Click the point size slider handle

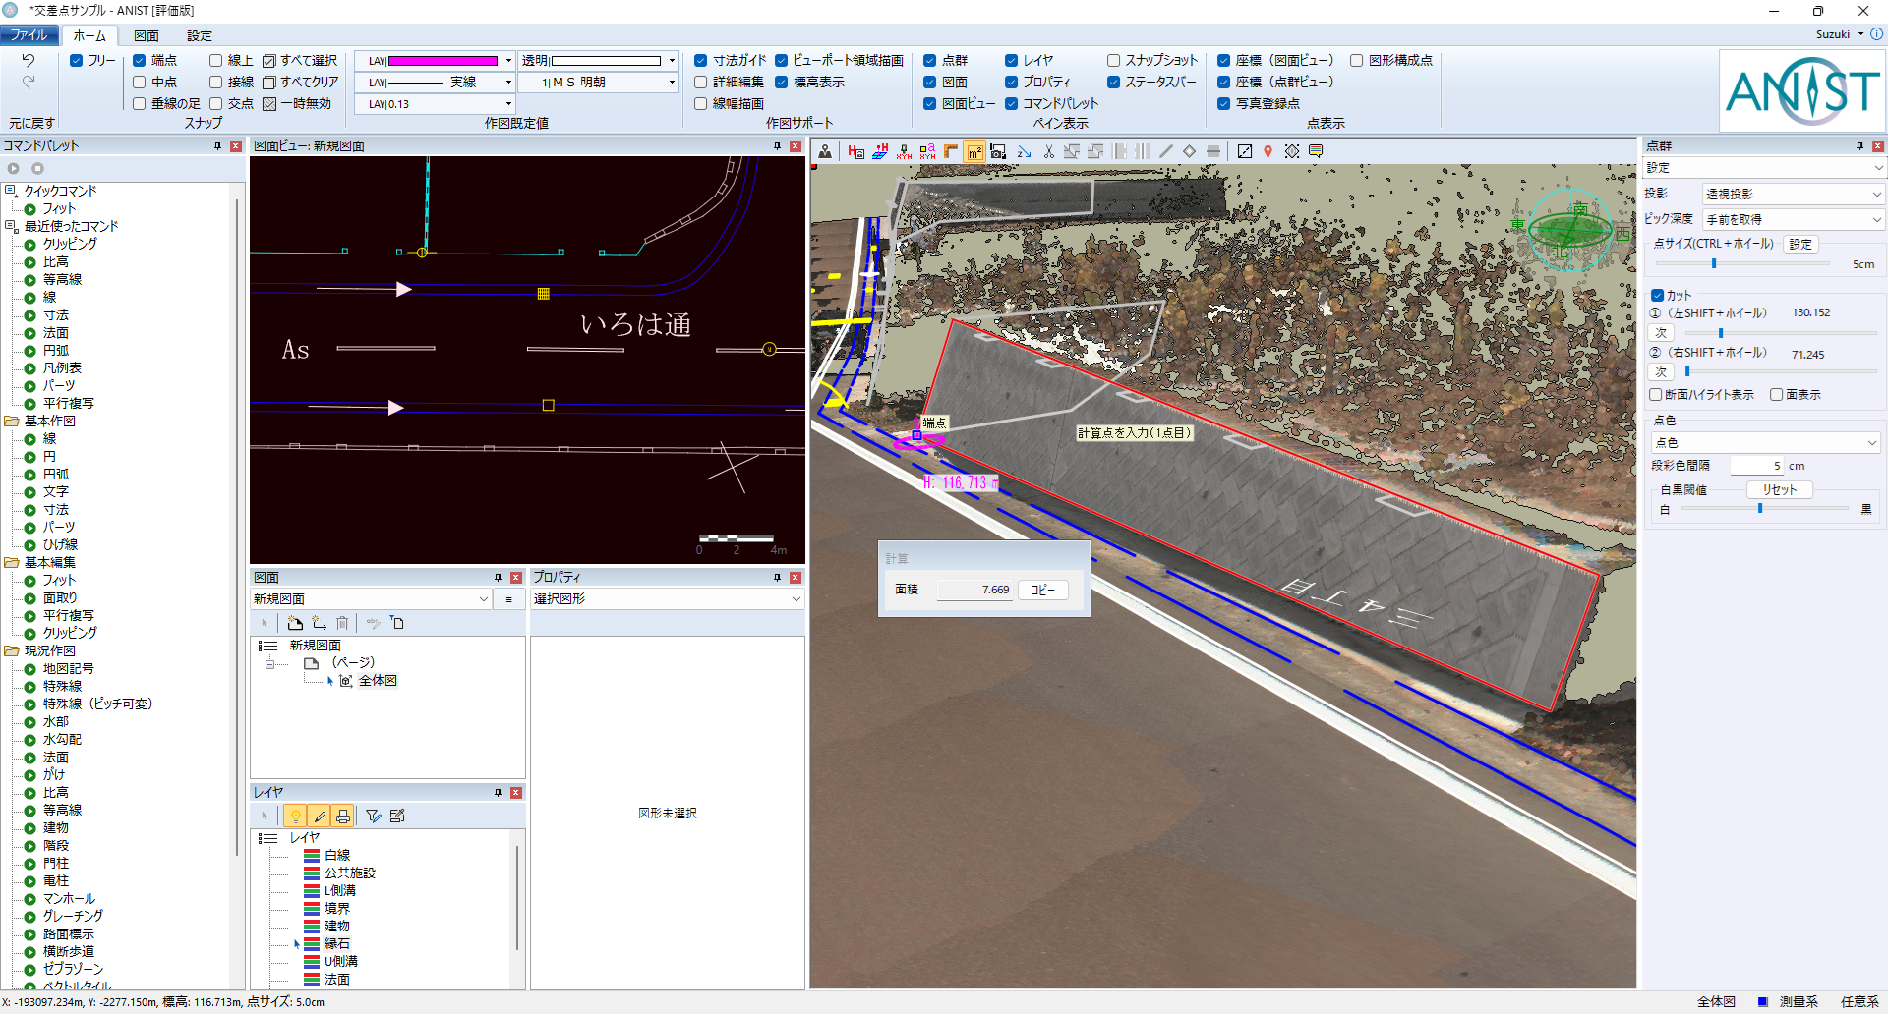click(x=1714, y=264)
